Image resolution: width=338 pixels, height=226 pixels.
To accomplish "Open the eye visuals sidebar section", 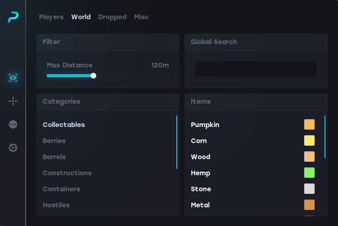I will coord(13,78).
